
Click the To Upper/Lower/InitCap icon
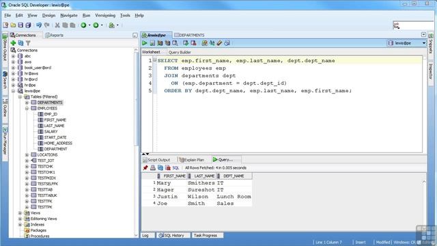point(212,43)
